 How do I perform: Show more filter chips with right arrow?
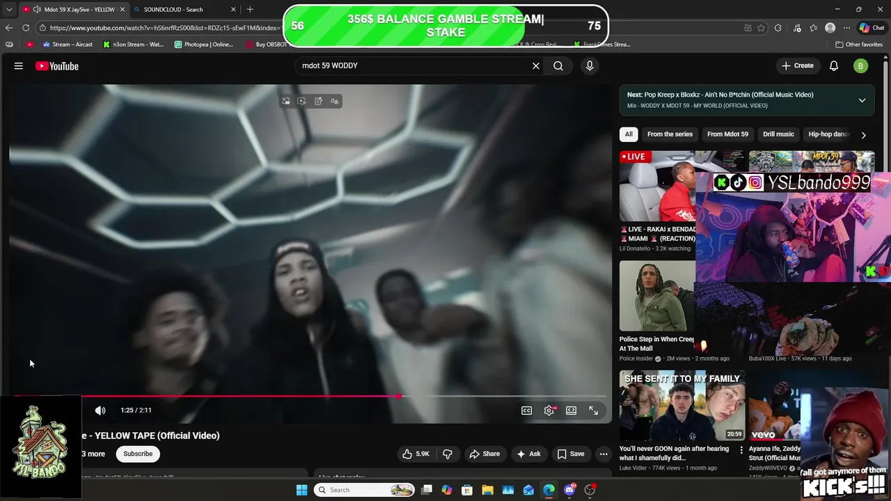click(x=863, y=135)
